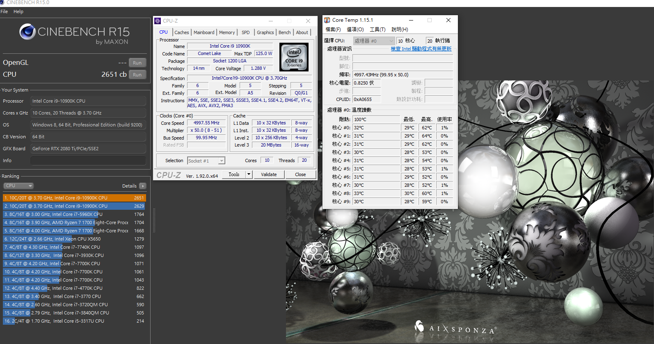Open the File menu in Cinebench
Image resolution: width=654 pixels, height=344 pixels.
click(4, 11)
